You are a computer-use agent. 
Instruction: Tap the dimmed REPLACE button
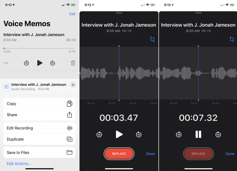(x=198, y=154)
